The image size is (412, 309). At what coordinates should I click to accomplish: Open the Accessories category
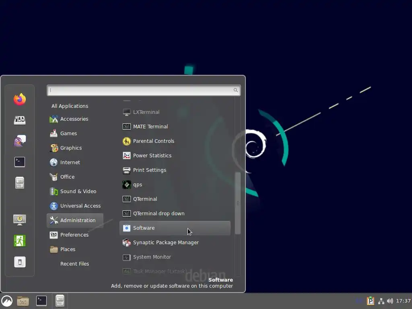75,119
